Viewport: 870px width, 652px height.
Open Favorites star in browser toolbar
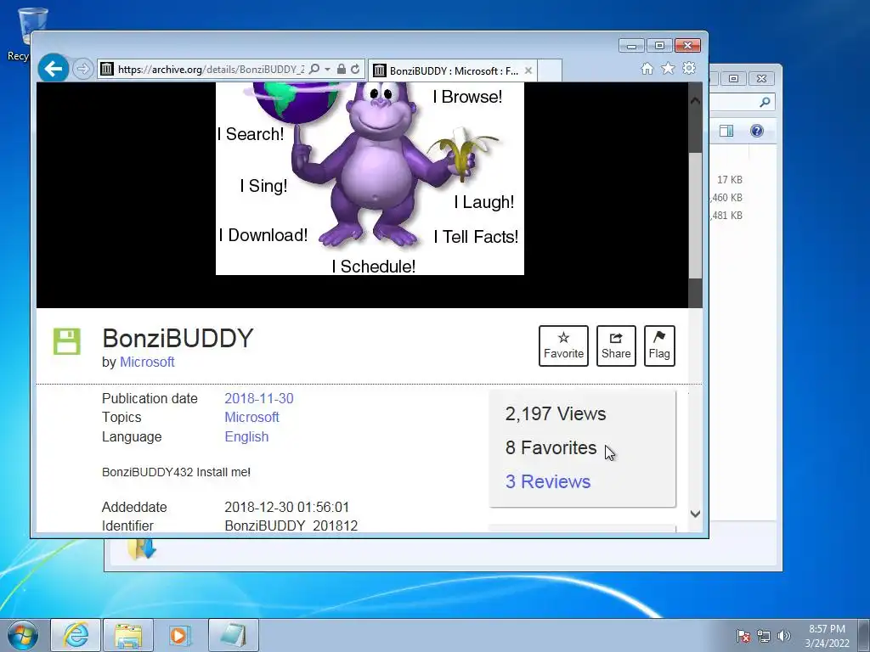(668, 68)
